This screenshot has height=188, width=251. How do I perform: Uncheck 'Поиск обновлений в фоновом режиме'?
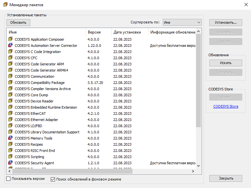(x=53, y=179)
